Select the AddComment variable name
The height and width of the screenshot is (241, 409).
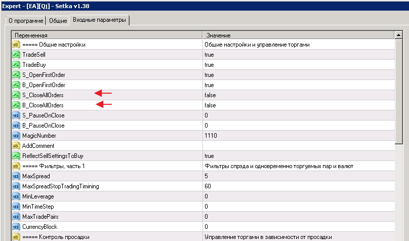click(38, 146)
